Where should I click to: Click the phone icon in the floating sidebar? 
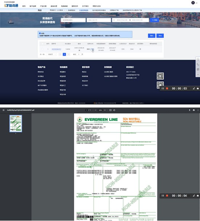(198, 64)
